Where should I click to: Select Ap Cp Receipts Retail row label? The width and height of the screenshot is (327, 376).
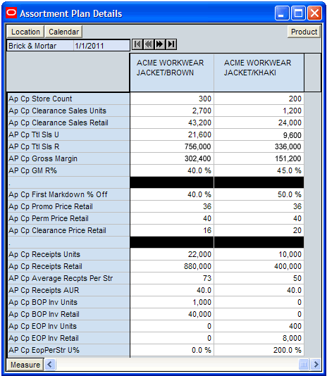(x=68, y=266)
